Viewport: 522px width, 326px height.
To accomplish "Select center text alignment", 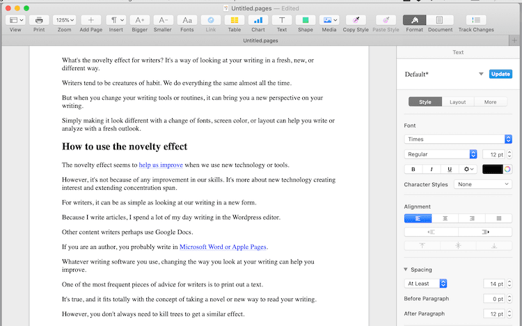I will click(445, 218).
